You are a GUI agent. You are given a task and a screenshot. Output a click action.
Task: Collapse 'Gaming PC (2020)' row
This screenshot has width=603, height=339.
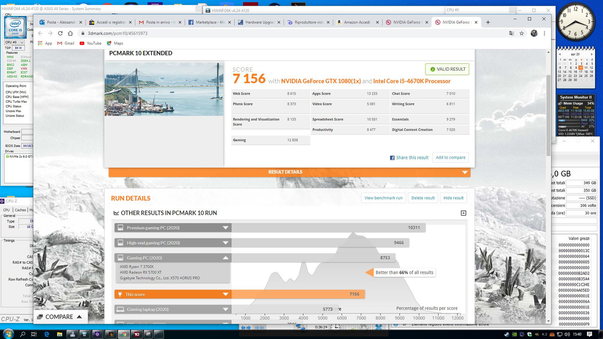point(173,258)
